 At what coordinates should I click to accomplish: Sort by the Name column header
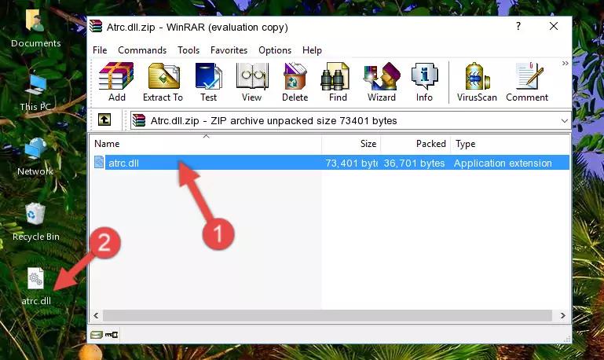tap(206, 144)
